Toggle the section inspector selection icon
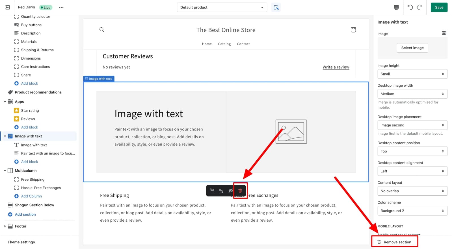Image resolution: width=452 pixels, height=249 pixels. click(x=276, y=7)
